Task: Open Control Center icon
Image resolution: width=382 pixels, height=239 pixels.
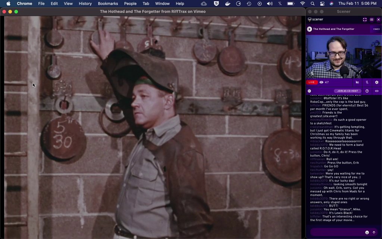Action: point(322,3)
